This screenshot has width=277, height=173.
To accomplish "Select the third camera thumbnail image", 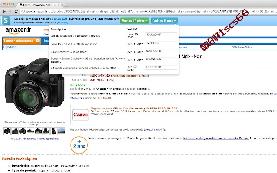I will pos(23,131).
